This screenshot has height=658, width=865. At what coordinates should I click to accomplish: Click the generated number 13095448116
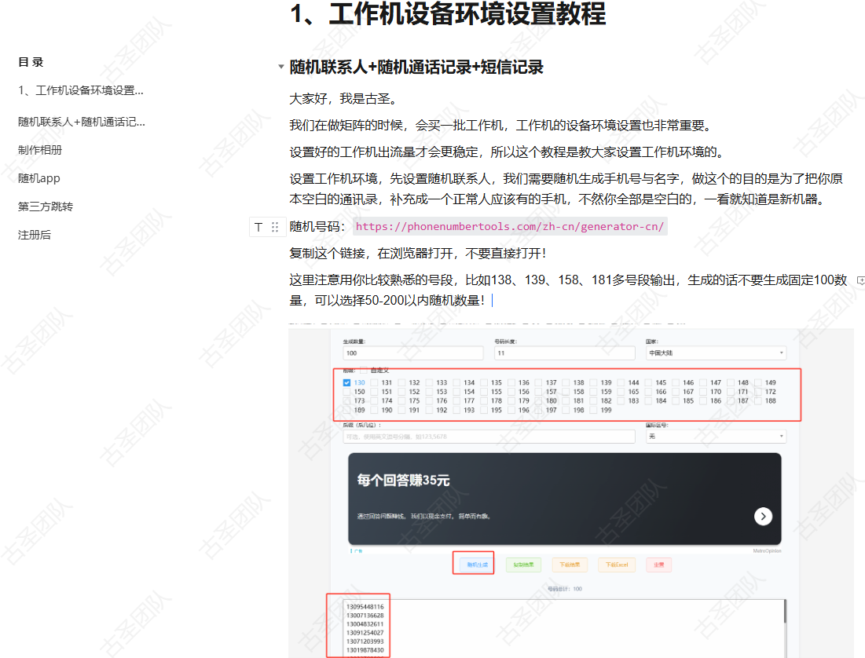pos(365,607)
